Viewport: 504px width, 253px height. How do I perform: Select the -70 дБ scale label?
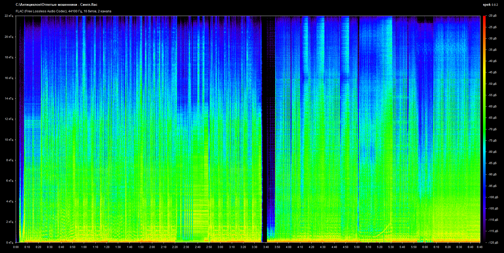click(492, 129)
